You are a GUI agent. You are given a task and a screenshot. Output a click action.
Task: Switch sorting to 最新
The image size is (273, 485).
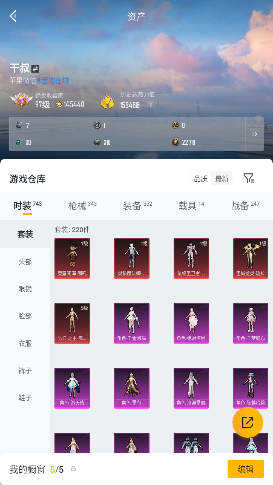[222, 179]
